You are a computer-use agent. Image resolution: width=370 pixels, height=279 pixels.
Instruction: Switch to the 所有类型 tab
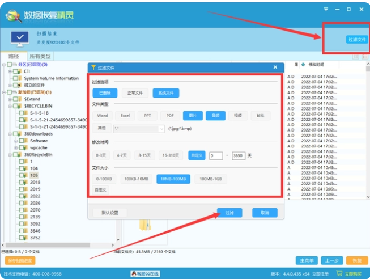click(40, 57)
